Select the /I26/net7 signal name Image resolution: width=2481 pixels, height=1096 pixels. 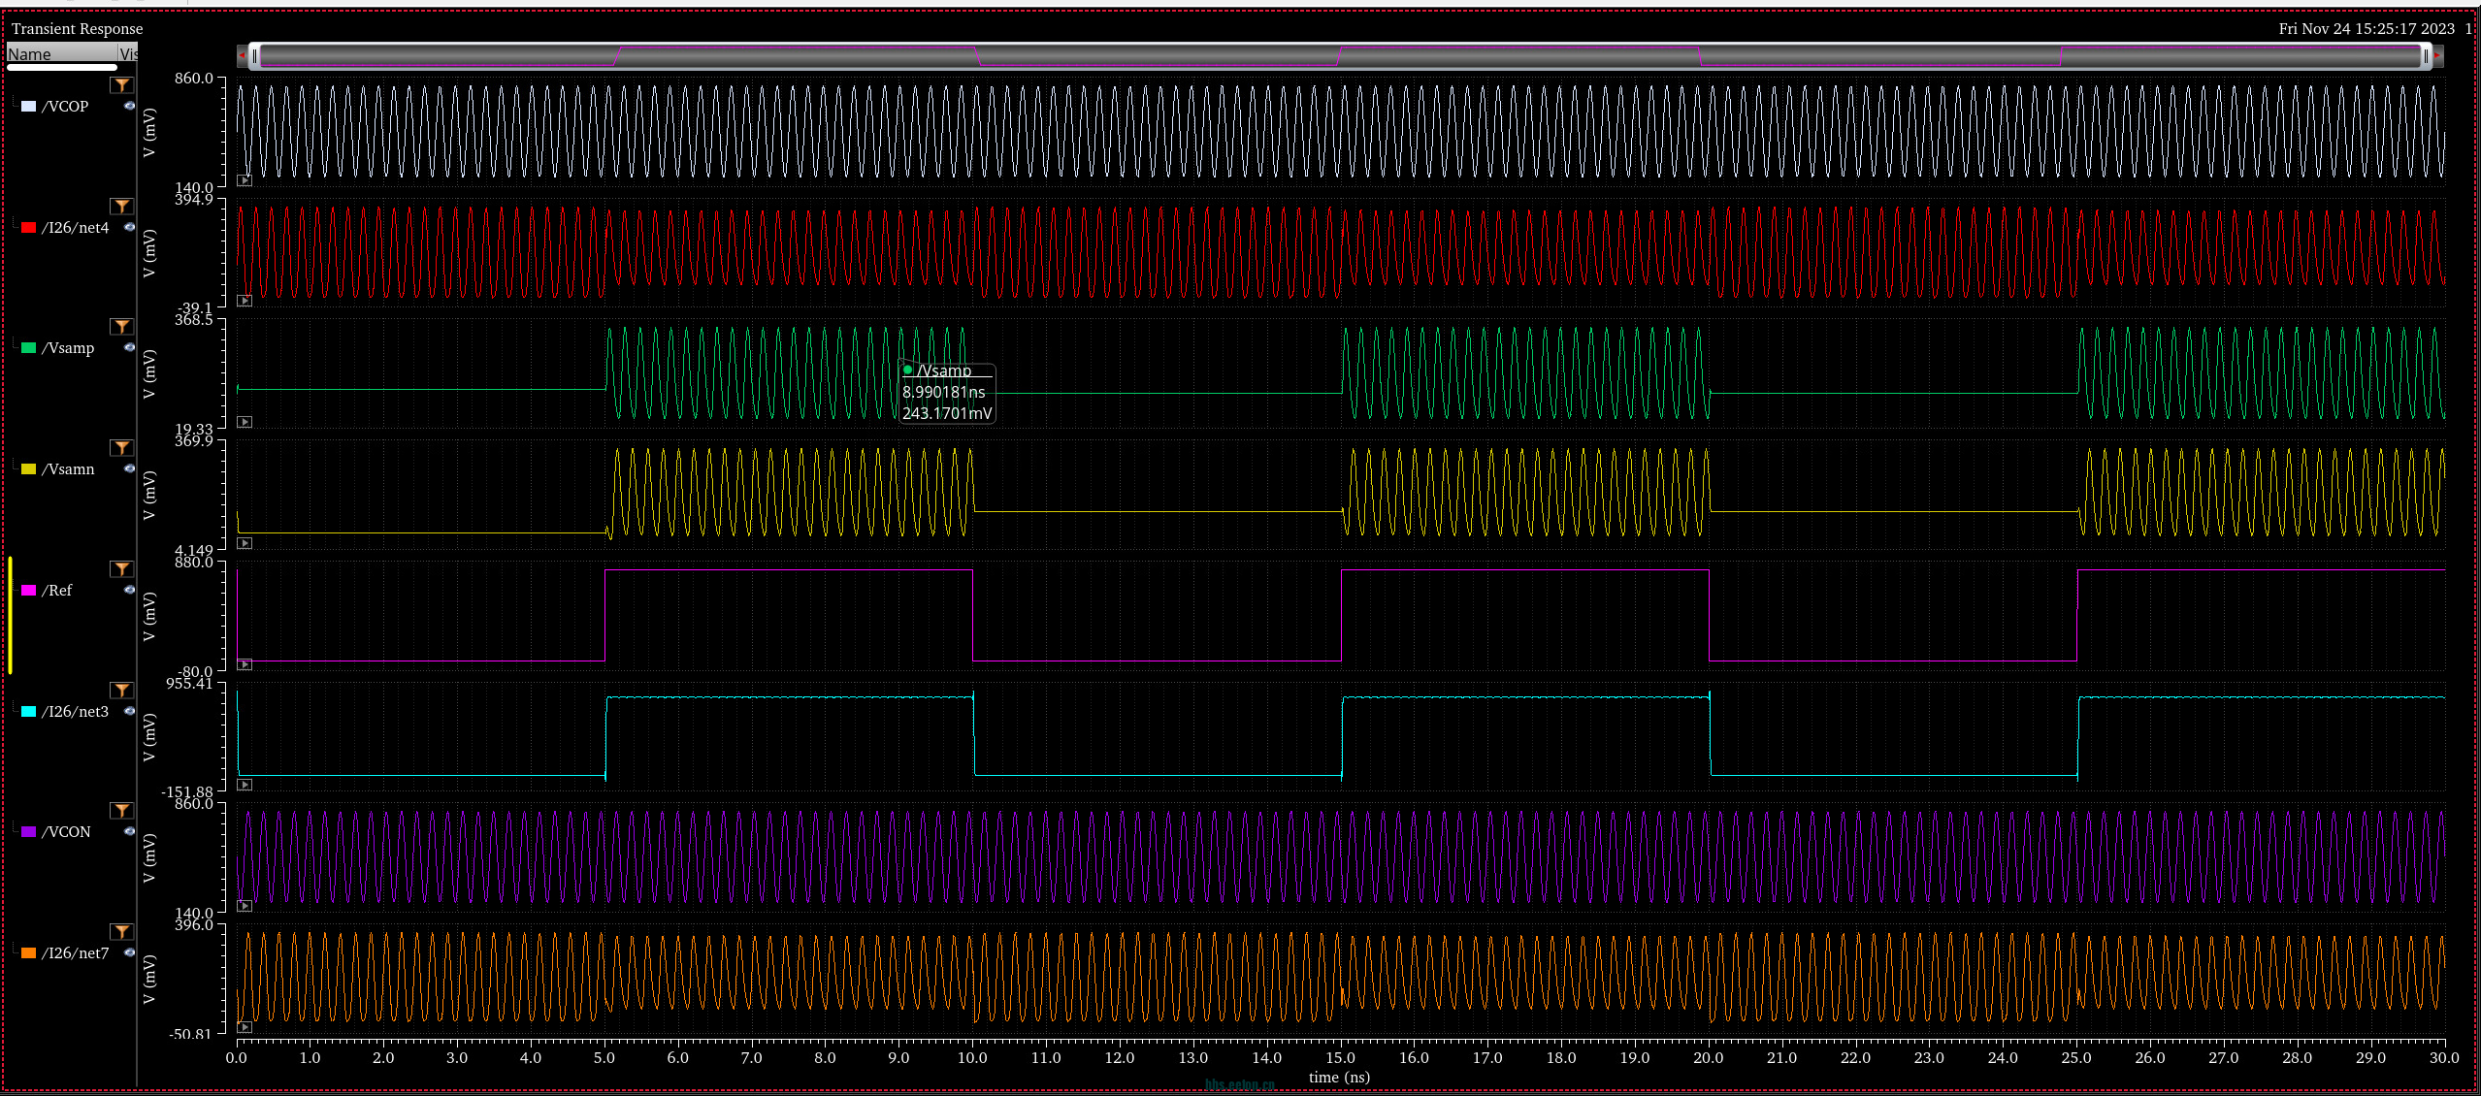click(76, 953)
